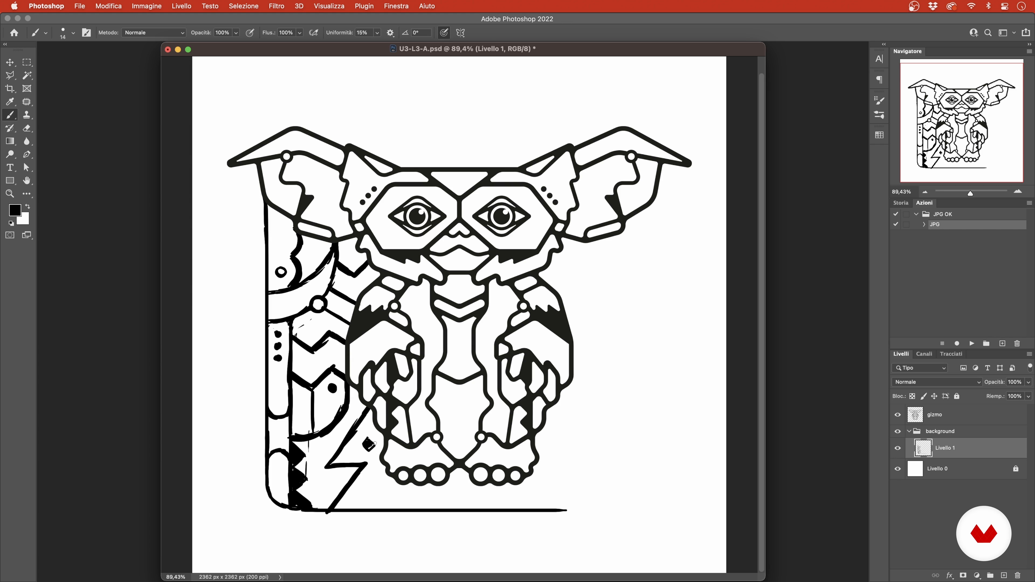Hide the Livello 1 layer

pos(898,448)
